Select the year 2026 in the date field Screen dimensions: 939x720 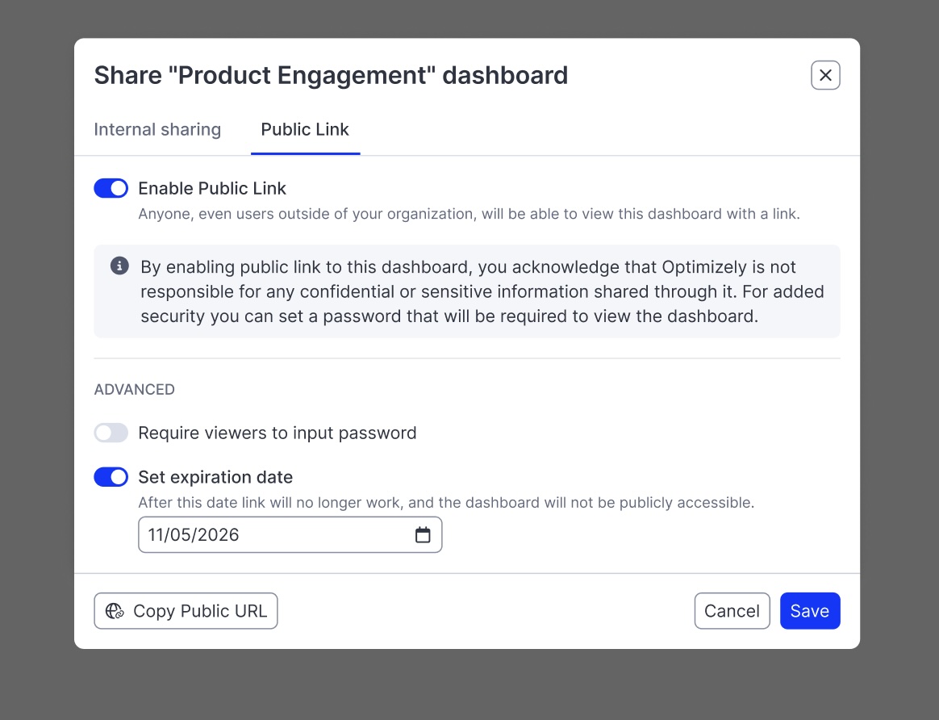pyautogui.click(x=219, y=535)
